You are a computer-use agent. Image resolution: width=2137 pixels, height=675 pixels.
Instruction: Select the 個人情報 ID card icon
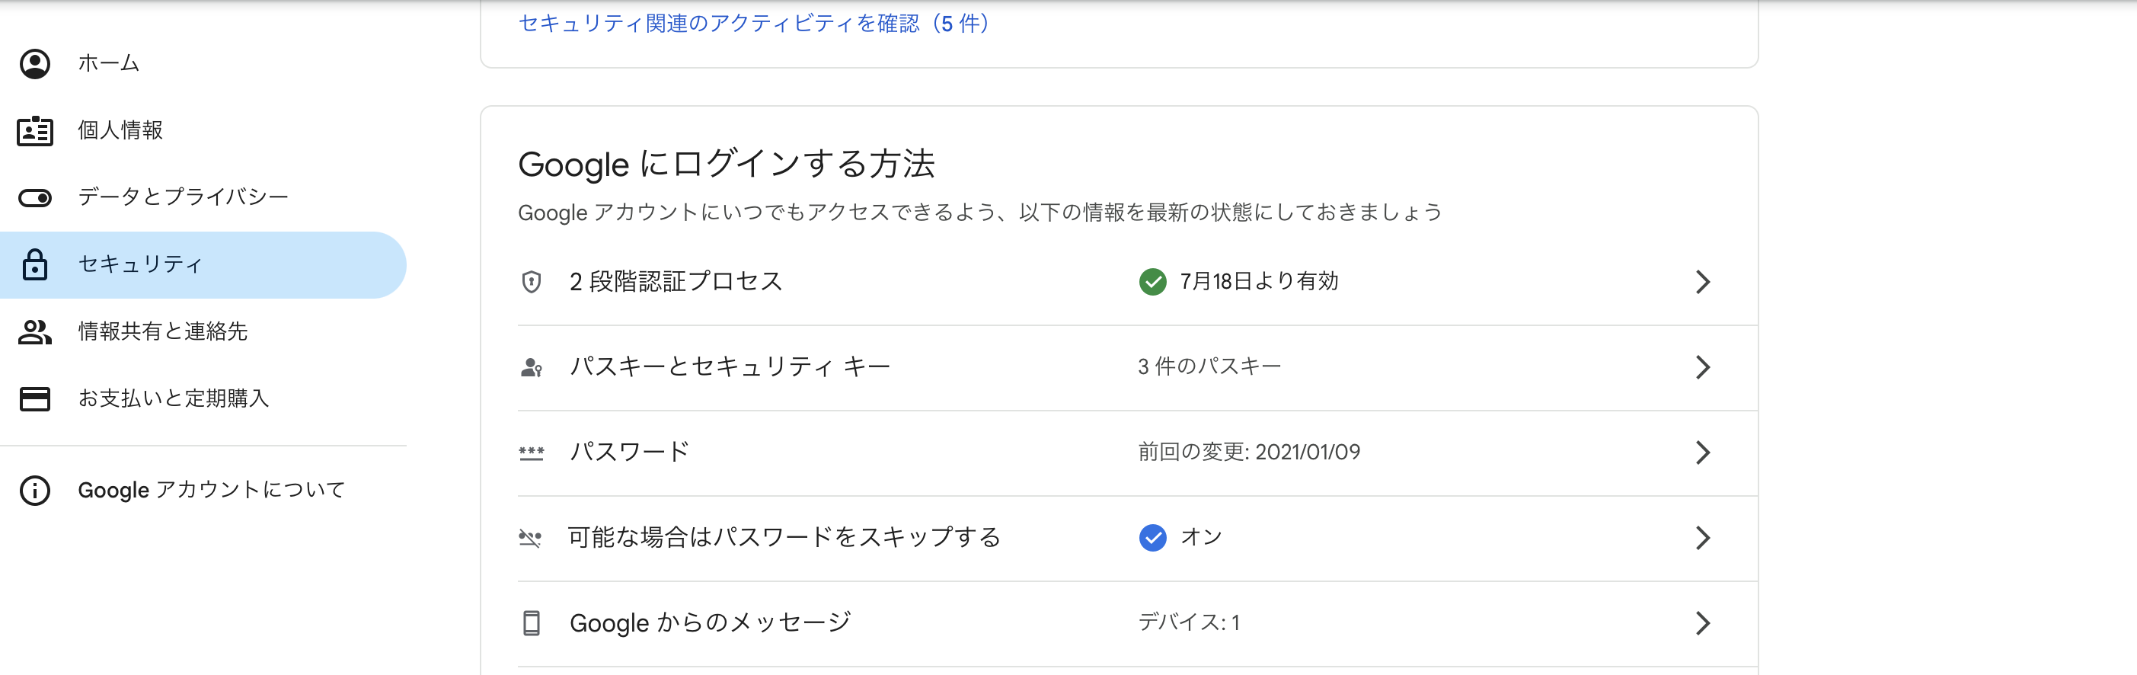tap(35, 130)
